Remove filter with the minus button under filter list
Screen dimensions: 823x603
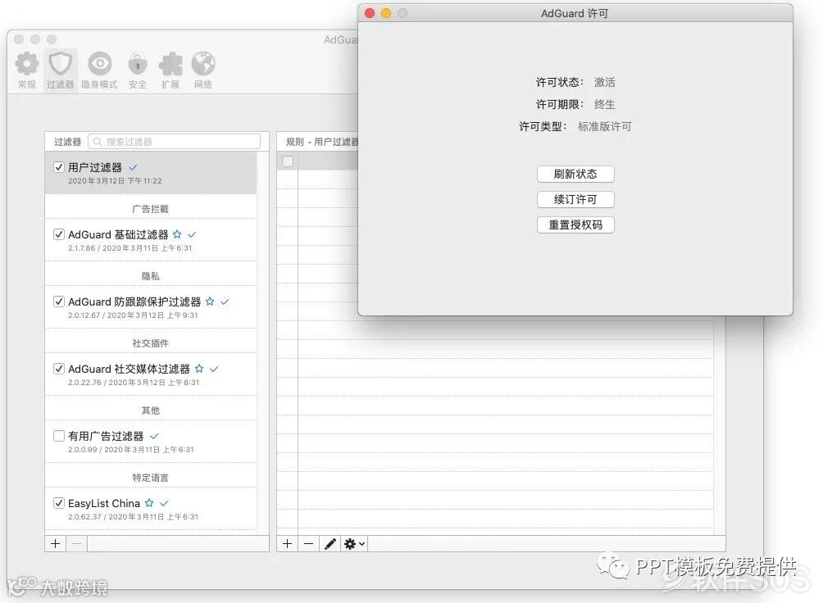click(76, 544)
